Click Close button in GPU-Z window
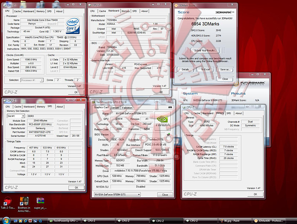The width and height of the screenshot is (297, 224). 165,195
